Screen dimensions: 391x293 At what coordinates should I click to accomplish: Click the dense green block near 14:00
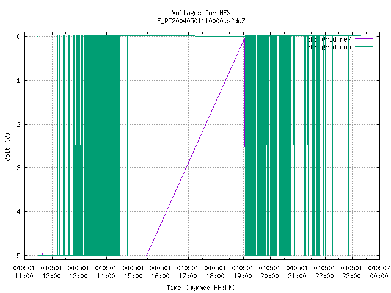(x=102, y=146)
